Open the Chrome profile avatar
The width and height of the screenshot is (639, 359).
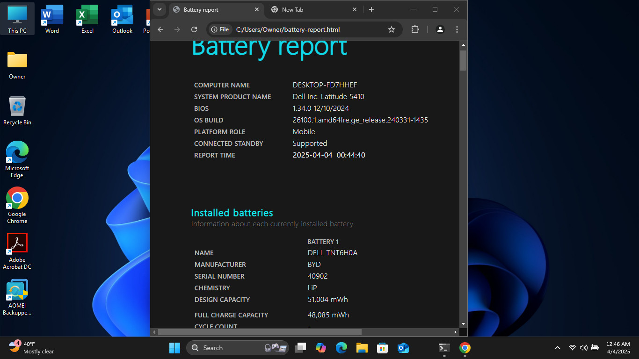click(x=440, y=29)
